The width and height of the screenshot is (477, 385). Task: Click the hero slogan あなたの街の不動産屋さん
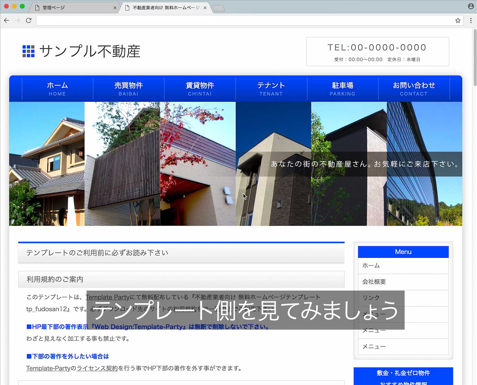pos(366,164)
